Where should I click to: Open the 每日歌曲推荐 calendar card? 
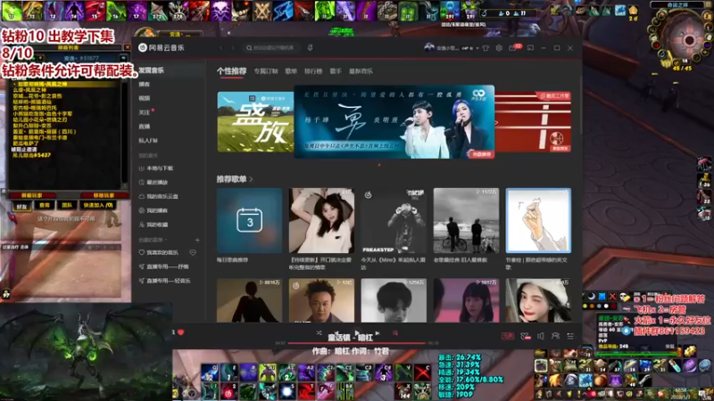250,220
